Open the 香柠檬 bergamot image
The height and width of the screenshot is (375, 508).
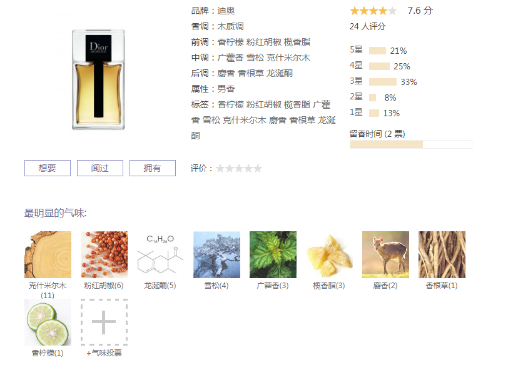pyautogui.click(x=48, y=322)
